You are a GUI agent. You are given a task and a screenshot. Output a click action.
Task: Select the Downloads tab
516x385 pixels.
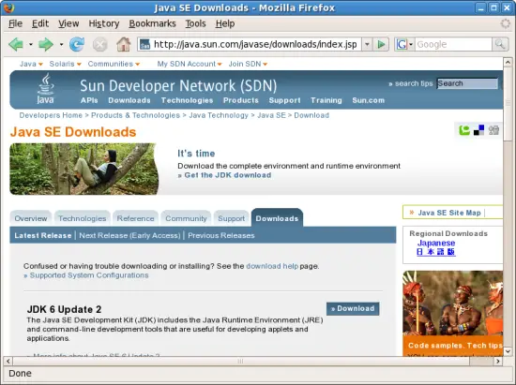click(277, 218)
